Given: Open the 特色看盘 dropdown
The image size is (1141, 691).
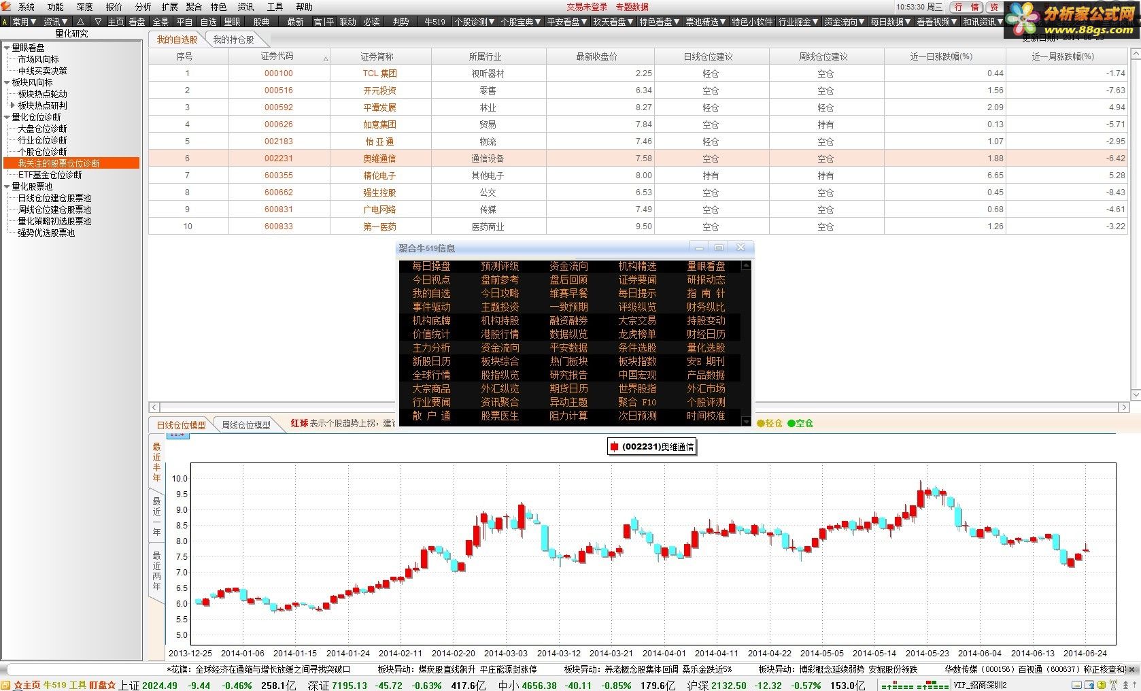Looking at the screenshot, I should 660,22.
